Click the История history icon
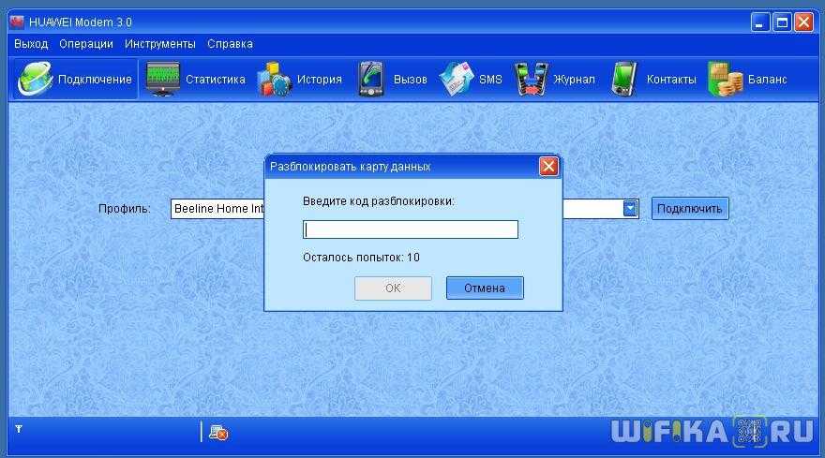825x458 pixels. coord(275,80)
